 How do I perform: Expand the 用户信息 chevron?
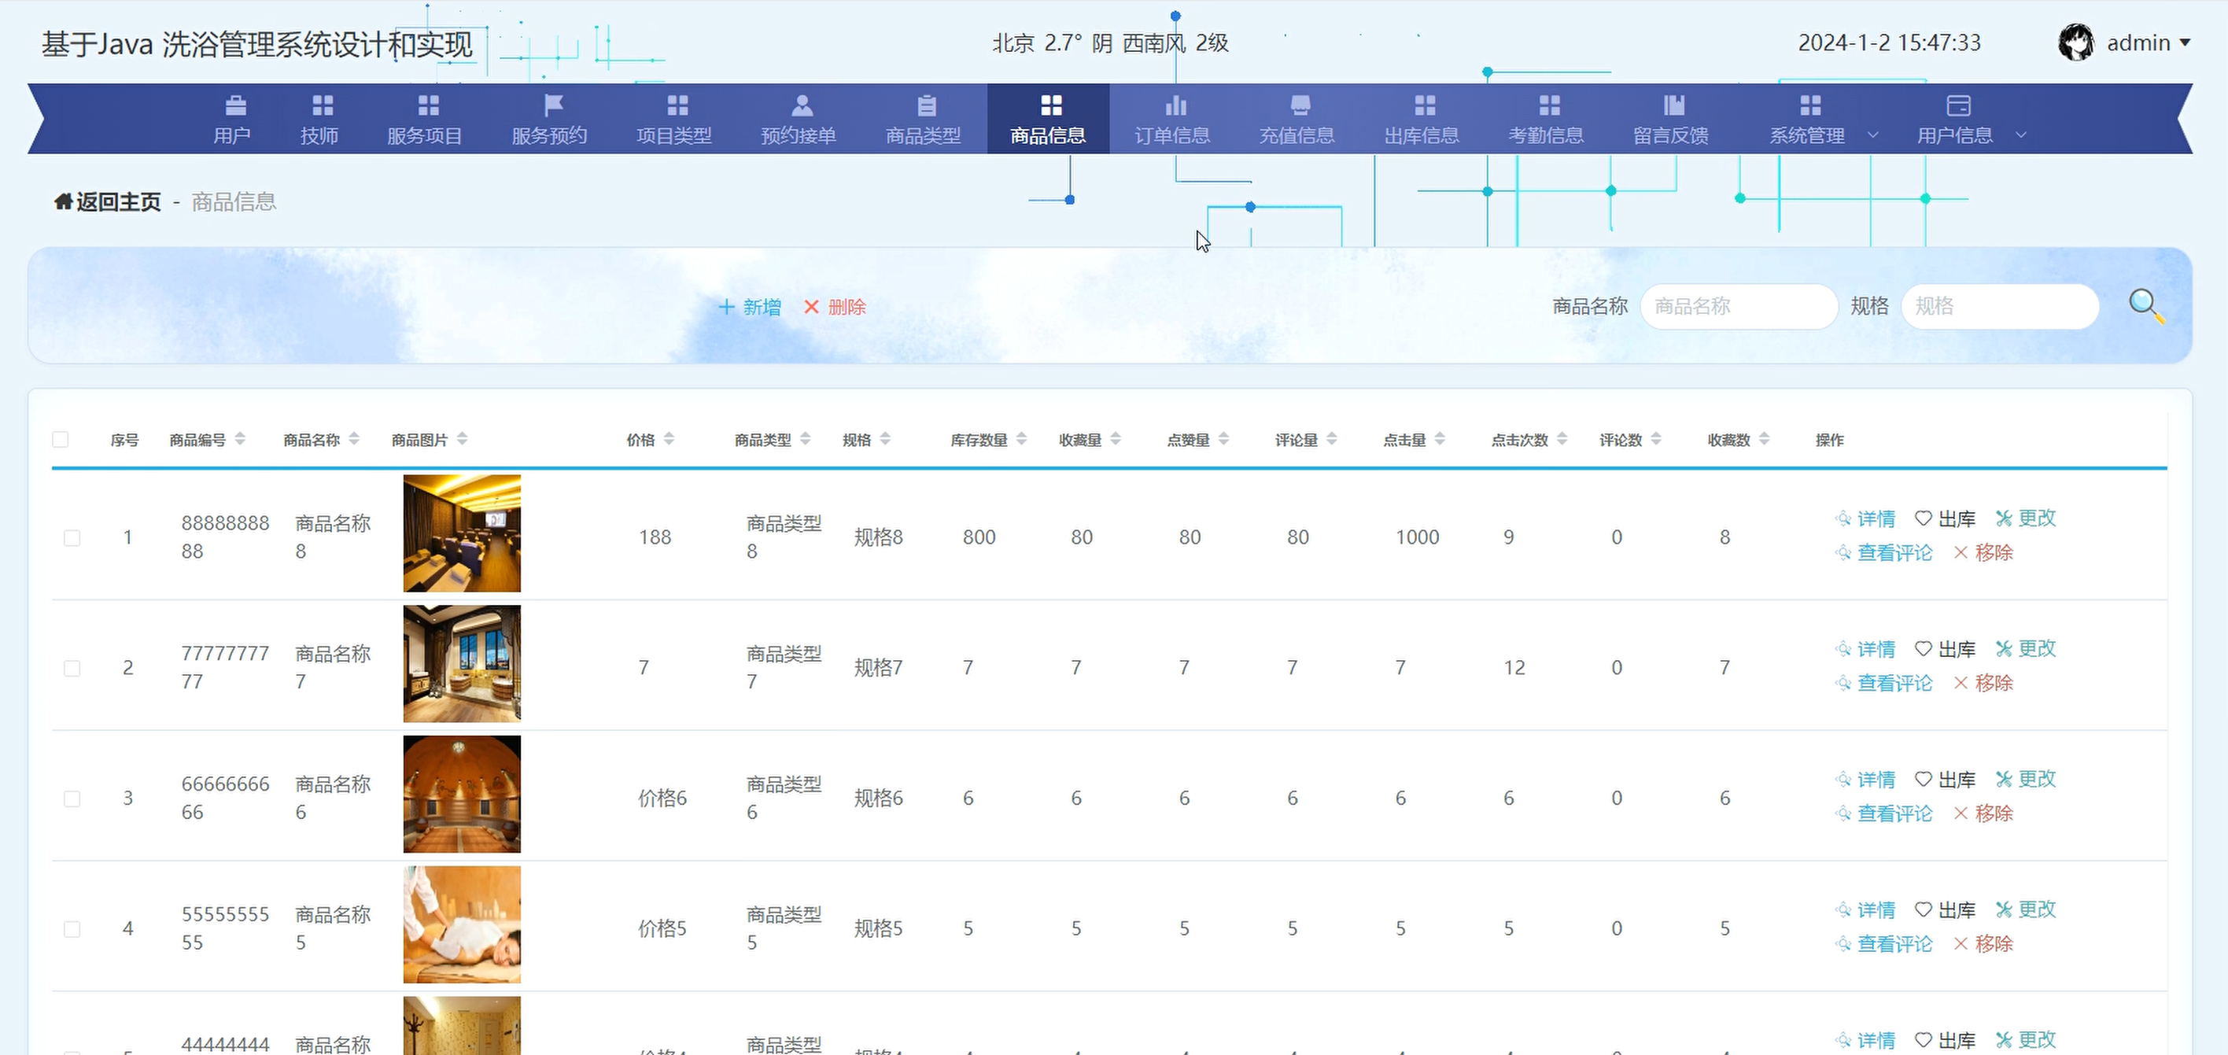(2020, 135)
